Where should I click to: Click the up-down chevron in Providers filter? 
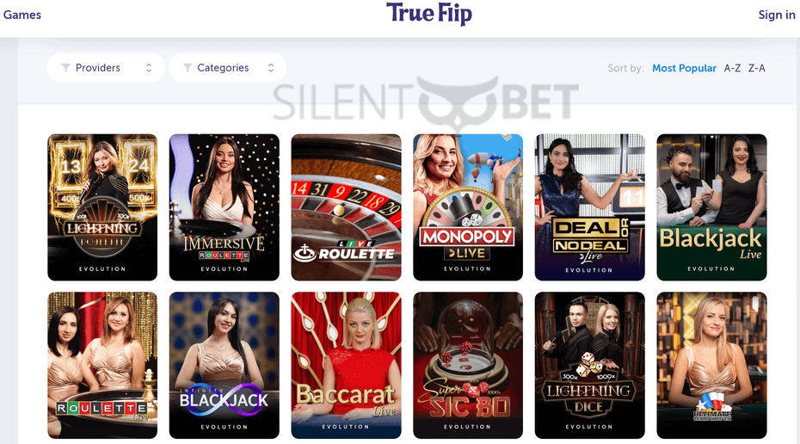(x=149, y=68)
